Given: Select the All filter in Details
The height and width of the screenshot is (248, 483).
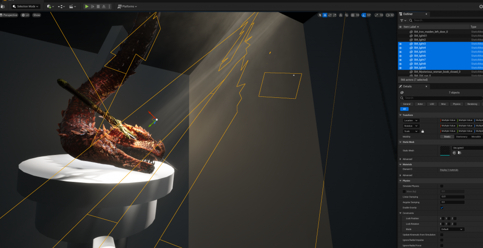Looking at the screenshot, I should tap(404, 109).
